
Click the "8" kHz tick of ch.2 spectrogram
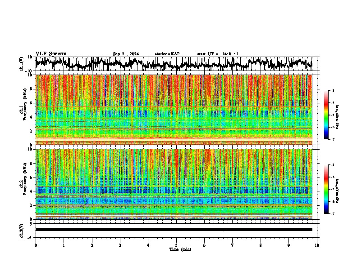coord(32,164)
